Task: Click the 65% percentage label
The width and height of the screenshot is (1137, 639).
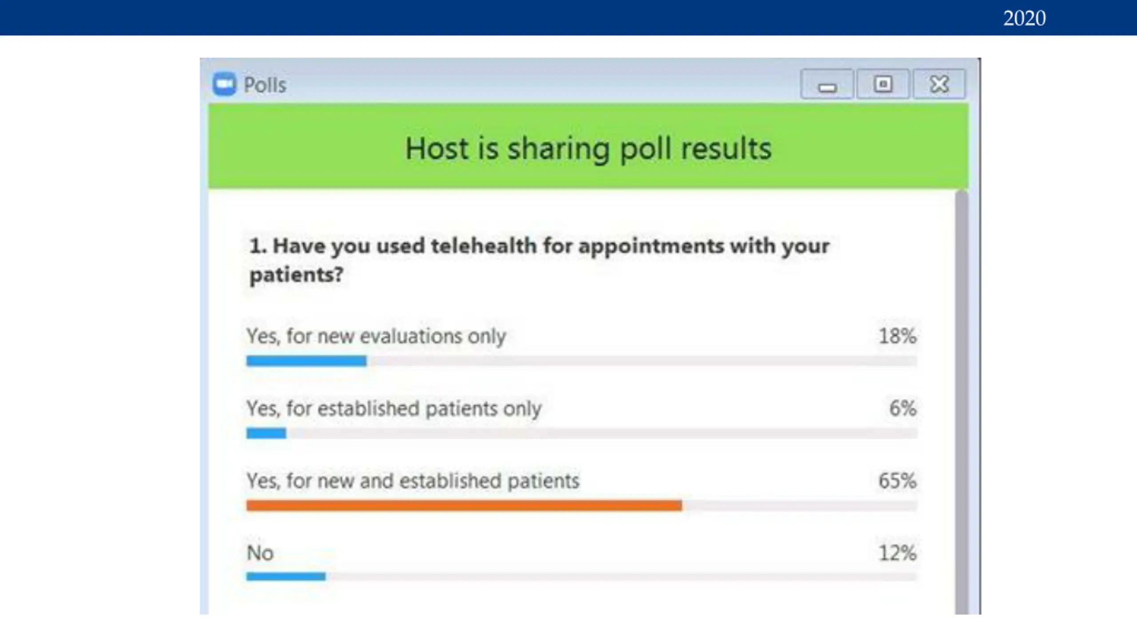Action: click(897, 481)
